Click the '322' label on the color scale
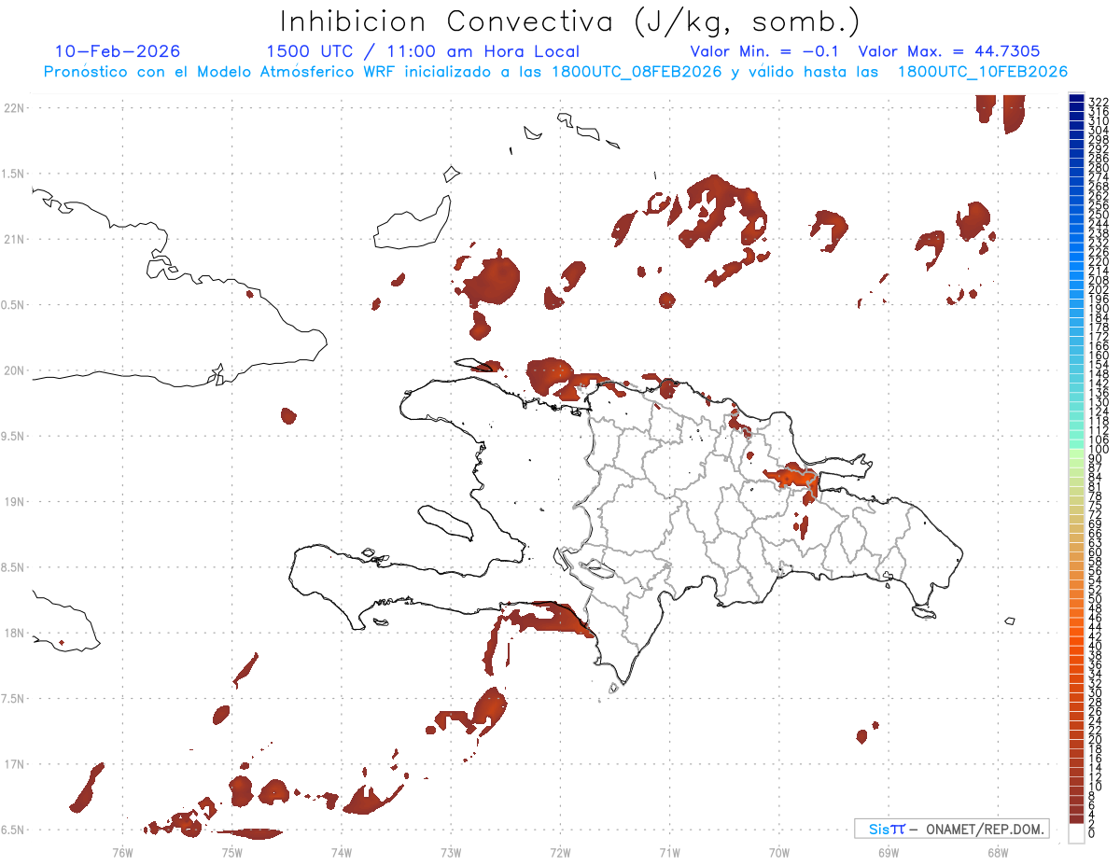The image size is (1120, 865). tap(1099, 102)
